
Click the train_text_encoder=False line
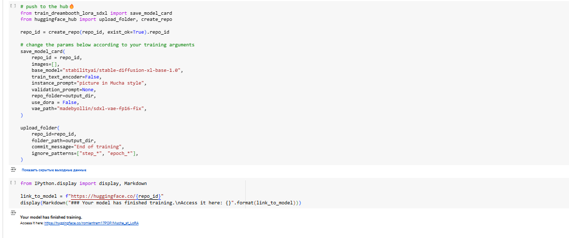pyautogui.click(x=66, y=76)
